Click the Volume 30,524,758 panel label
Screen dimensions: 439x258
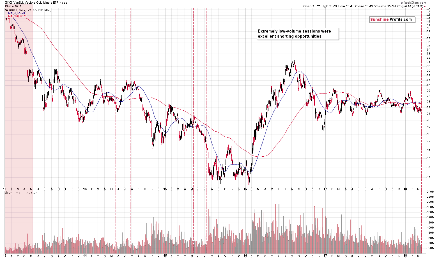click(24, 193)
